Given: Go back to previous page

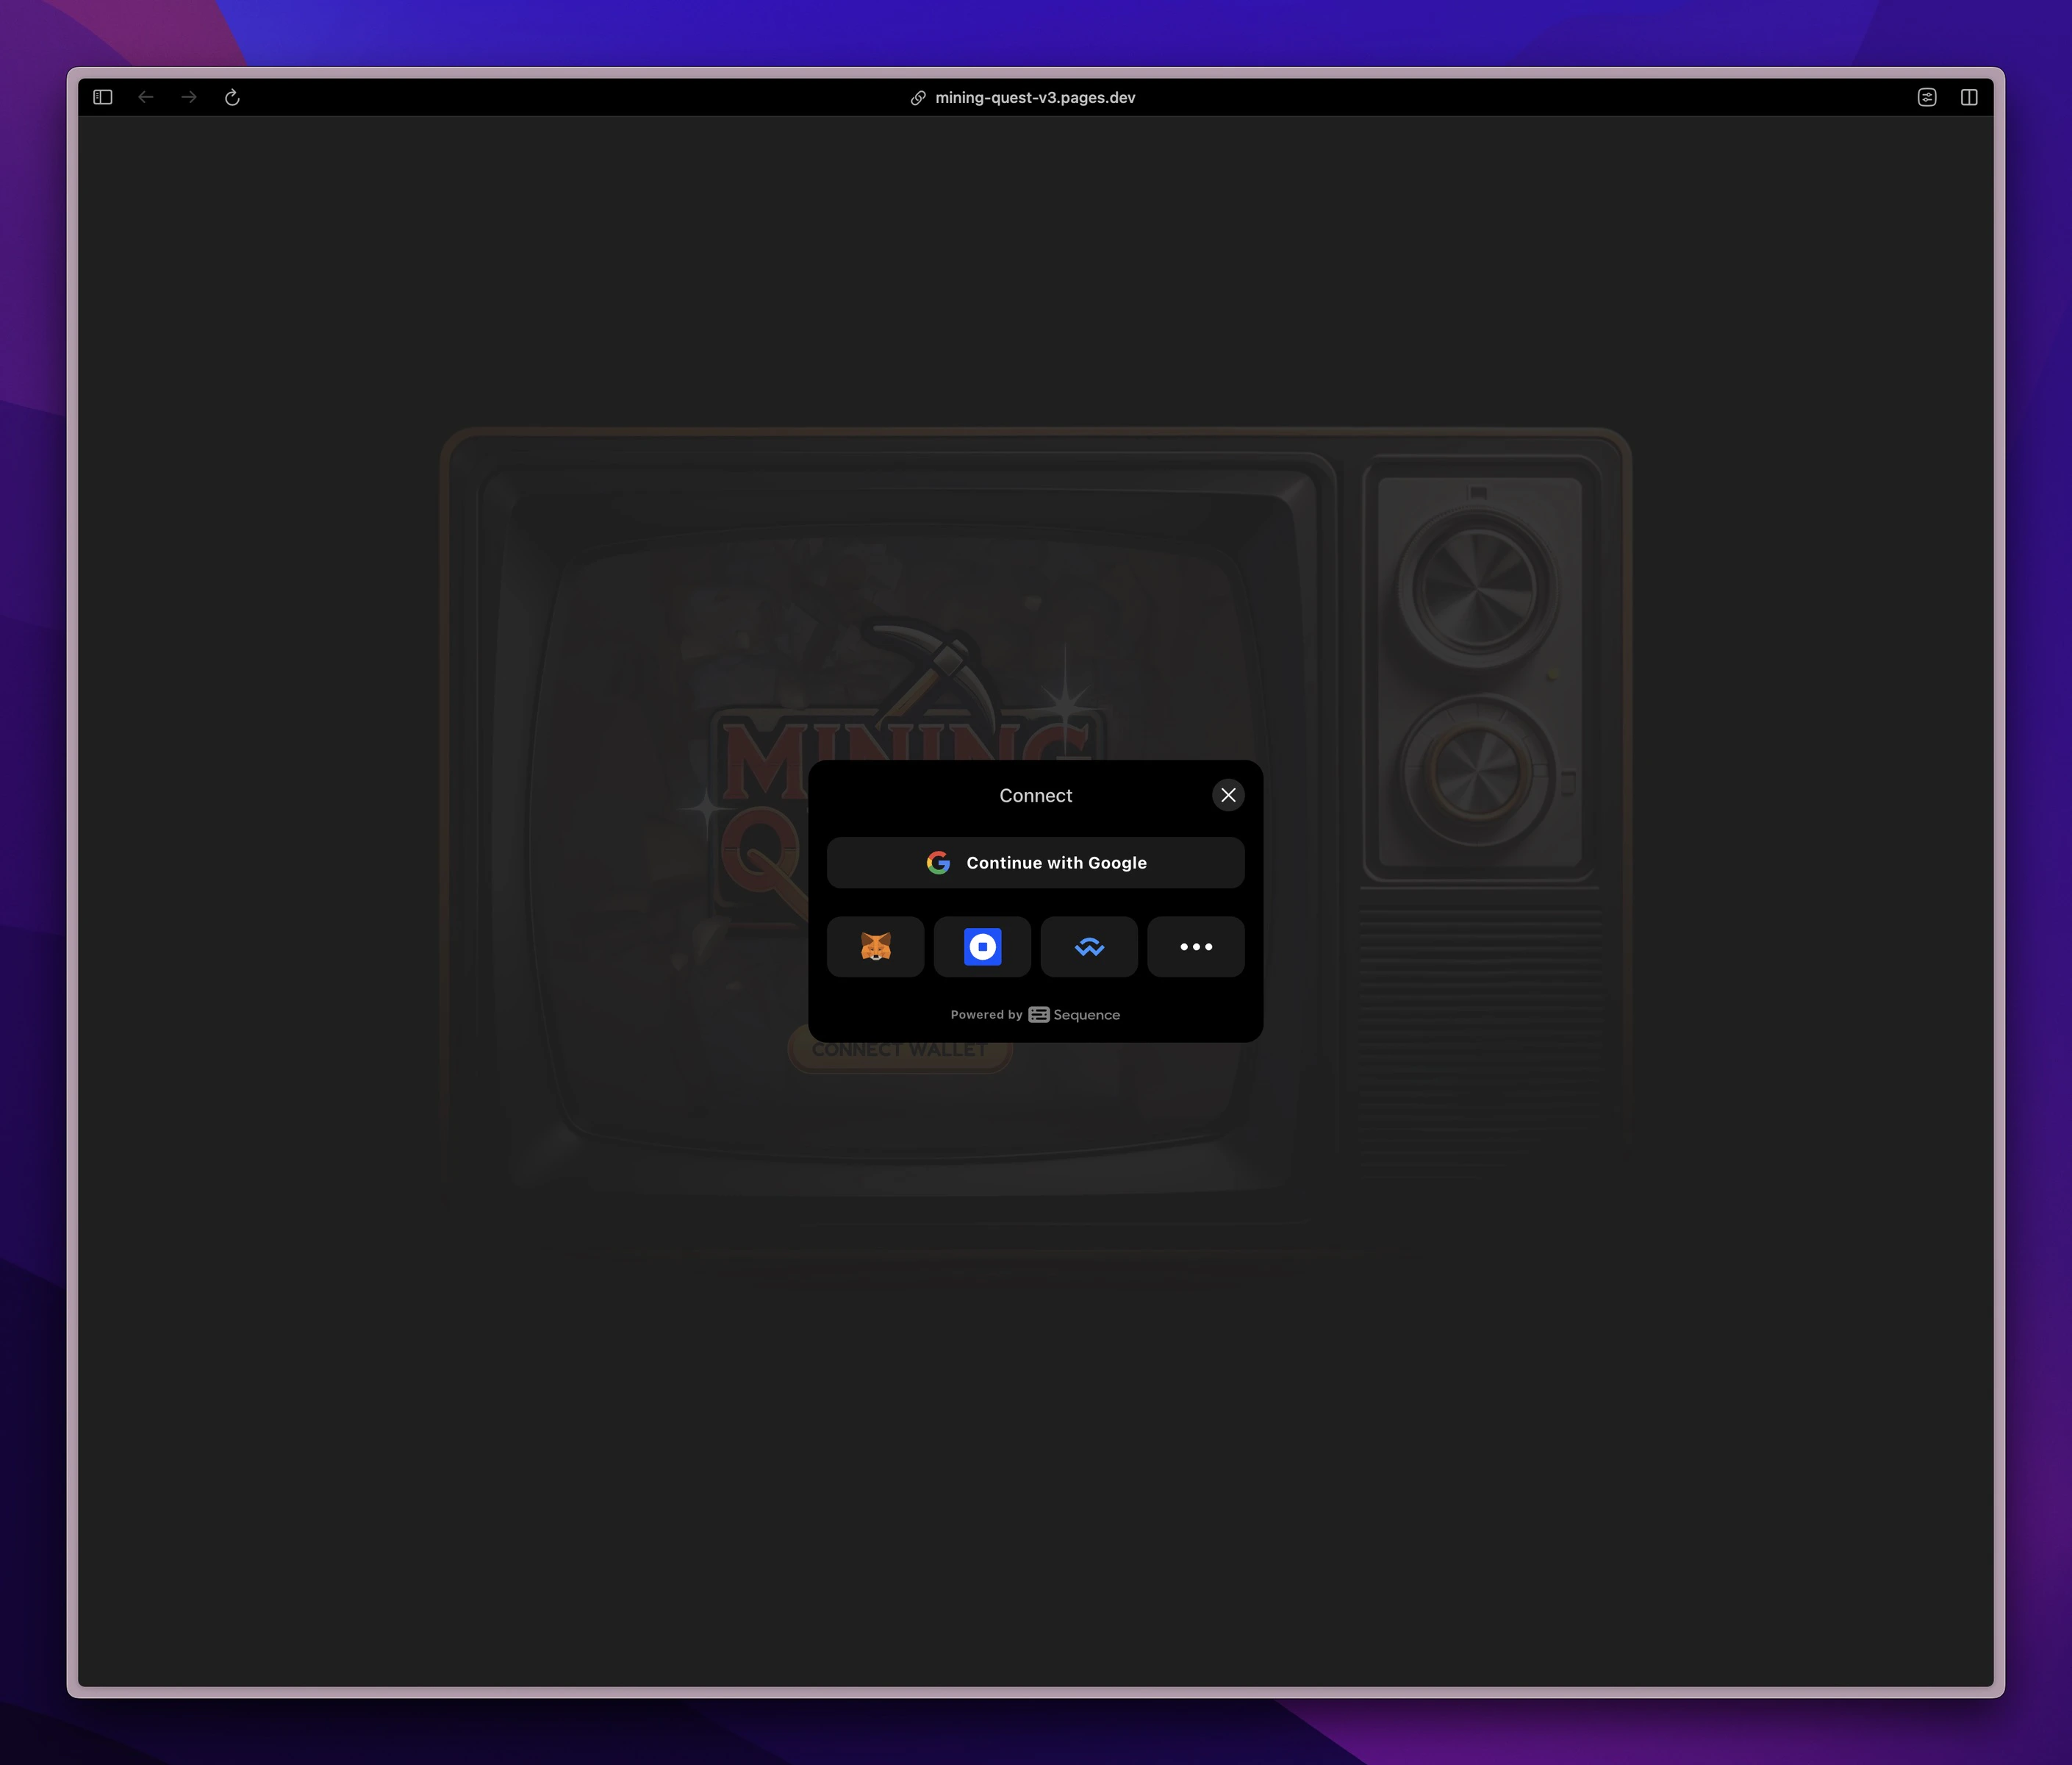Looking at the screenshot, I should pyautogui.click(x=146, y=97).
